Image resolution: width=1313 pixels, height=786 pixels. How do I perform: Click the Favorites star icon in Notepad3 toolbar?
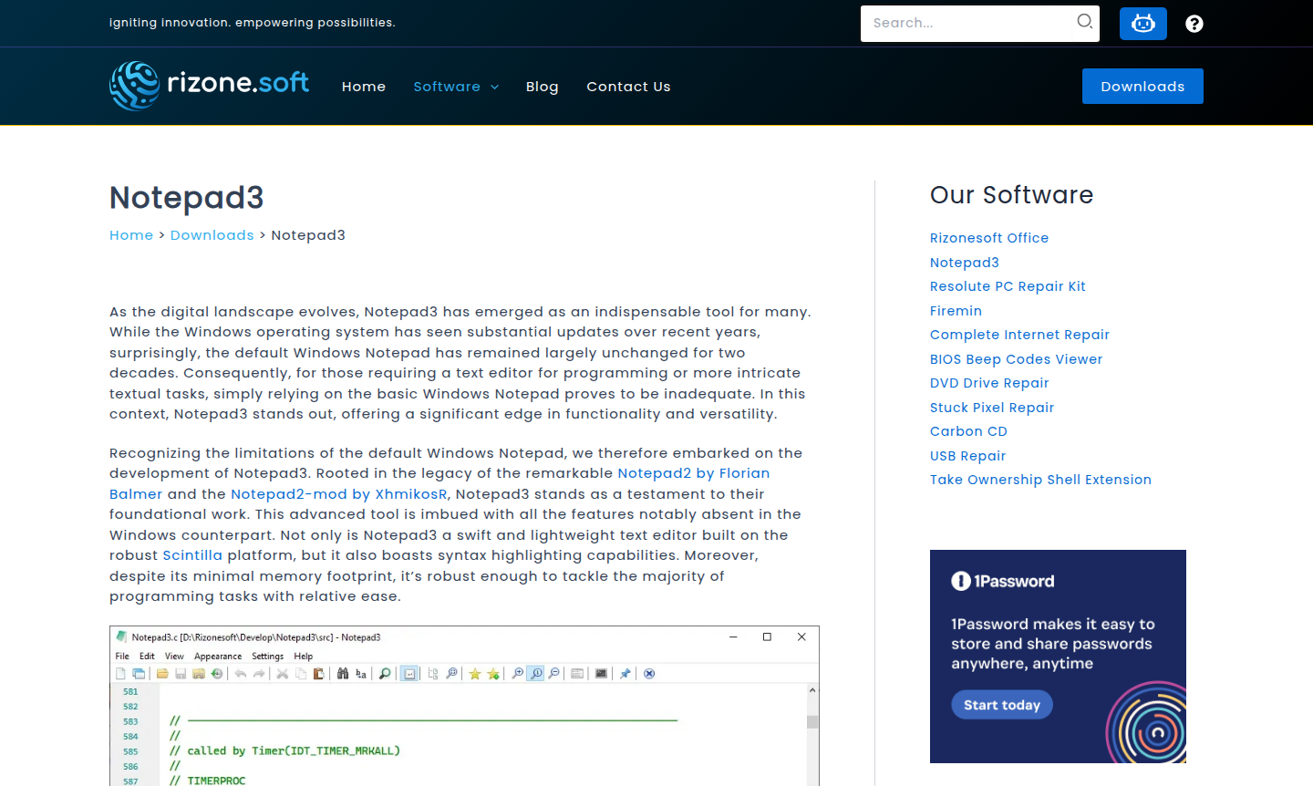[x=474, y=673]
